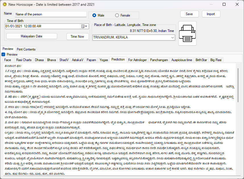Maximize the New Horoscope window
The height and width of the screenshot is (179, 244).
coord(224,4)
